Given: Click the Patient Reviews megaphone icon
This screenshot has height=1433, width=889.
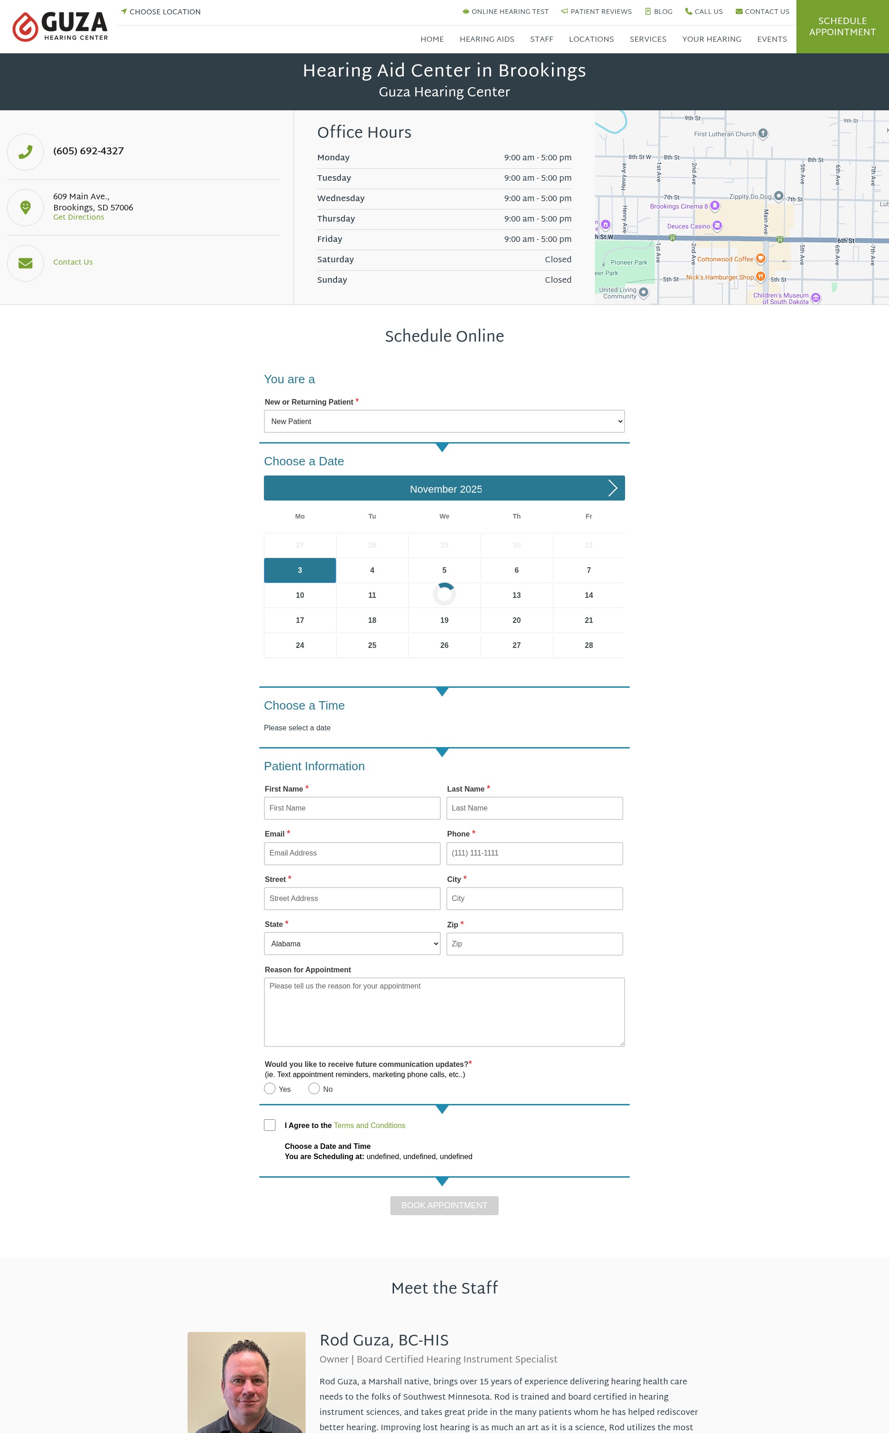Looking at the screenshot, I should [564, 11].
